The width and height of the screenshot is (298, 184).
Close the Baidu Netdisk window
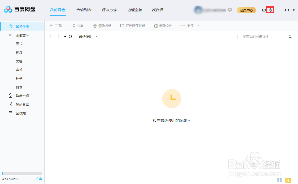(294, 10)
